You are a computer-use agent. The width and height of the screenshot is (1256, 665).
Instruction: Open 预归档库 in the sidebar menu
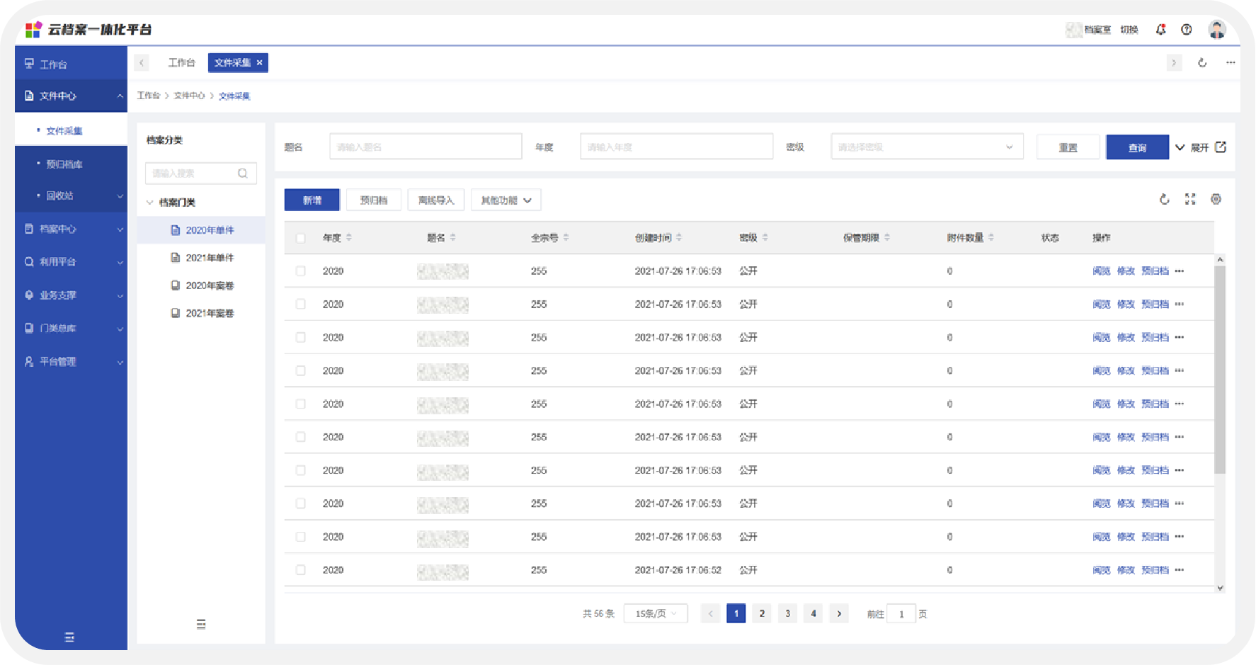[64, 164]
